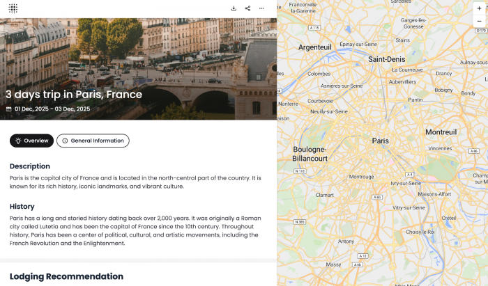Image resolution: width=488 pixels, height=286 pixels.
Task: Share this Paris trip
Action: click(x=247, y=8)
